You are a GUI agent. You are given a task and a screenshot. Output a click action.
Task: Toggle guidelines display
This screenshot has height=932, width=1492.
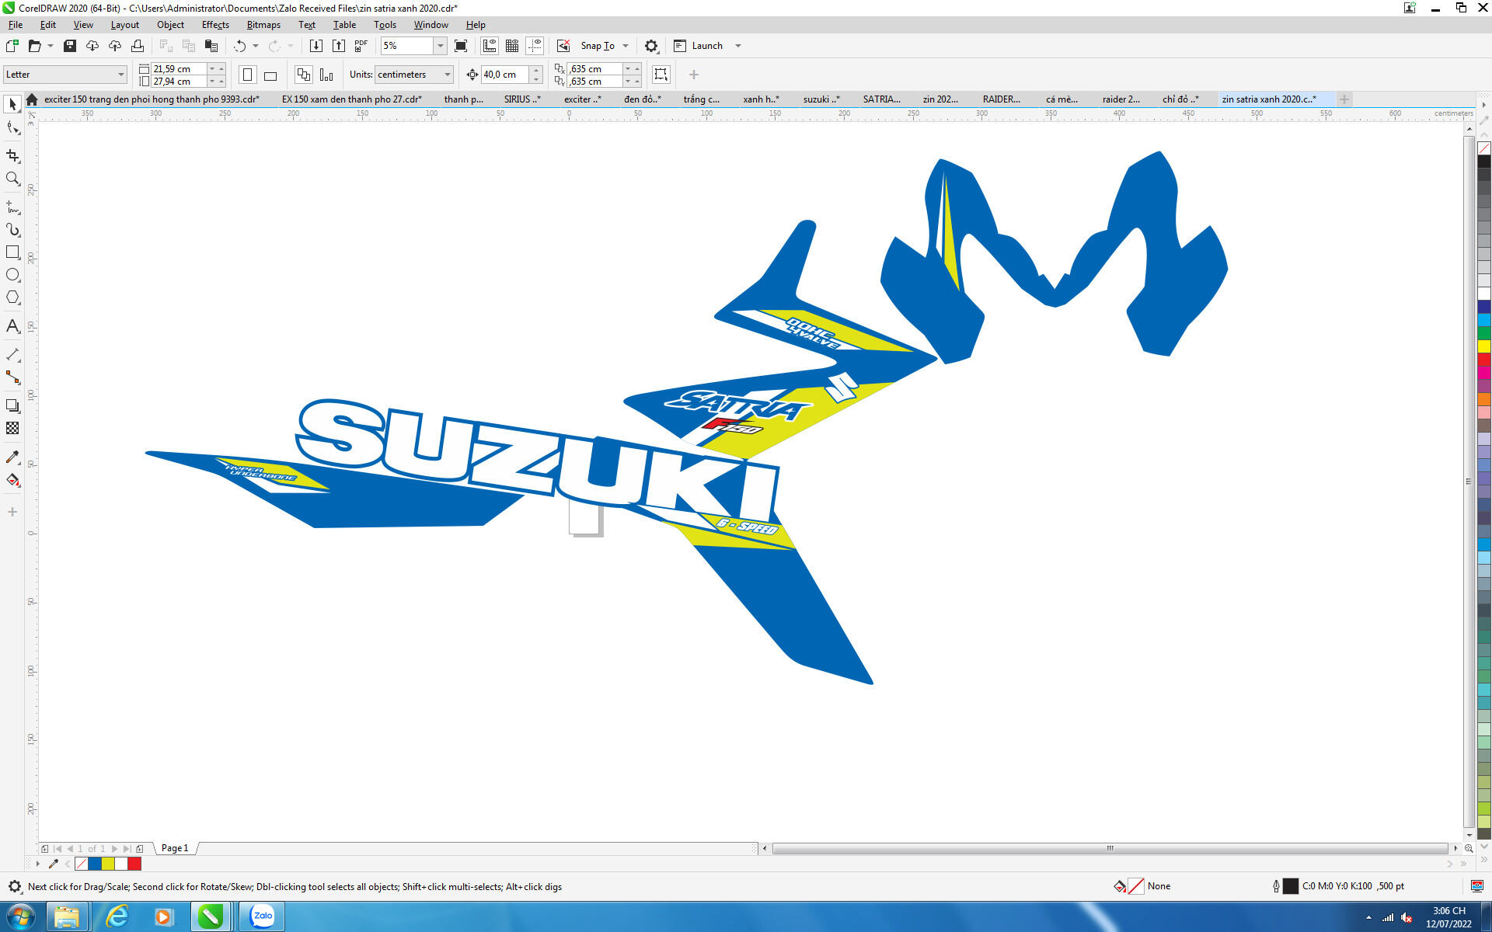click(x=535, y=46)
